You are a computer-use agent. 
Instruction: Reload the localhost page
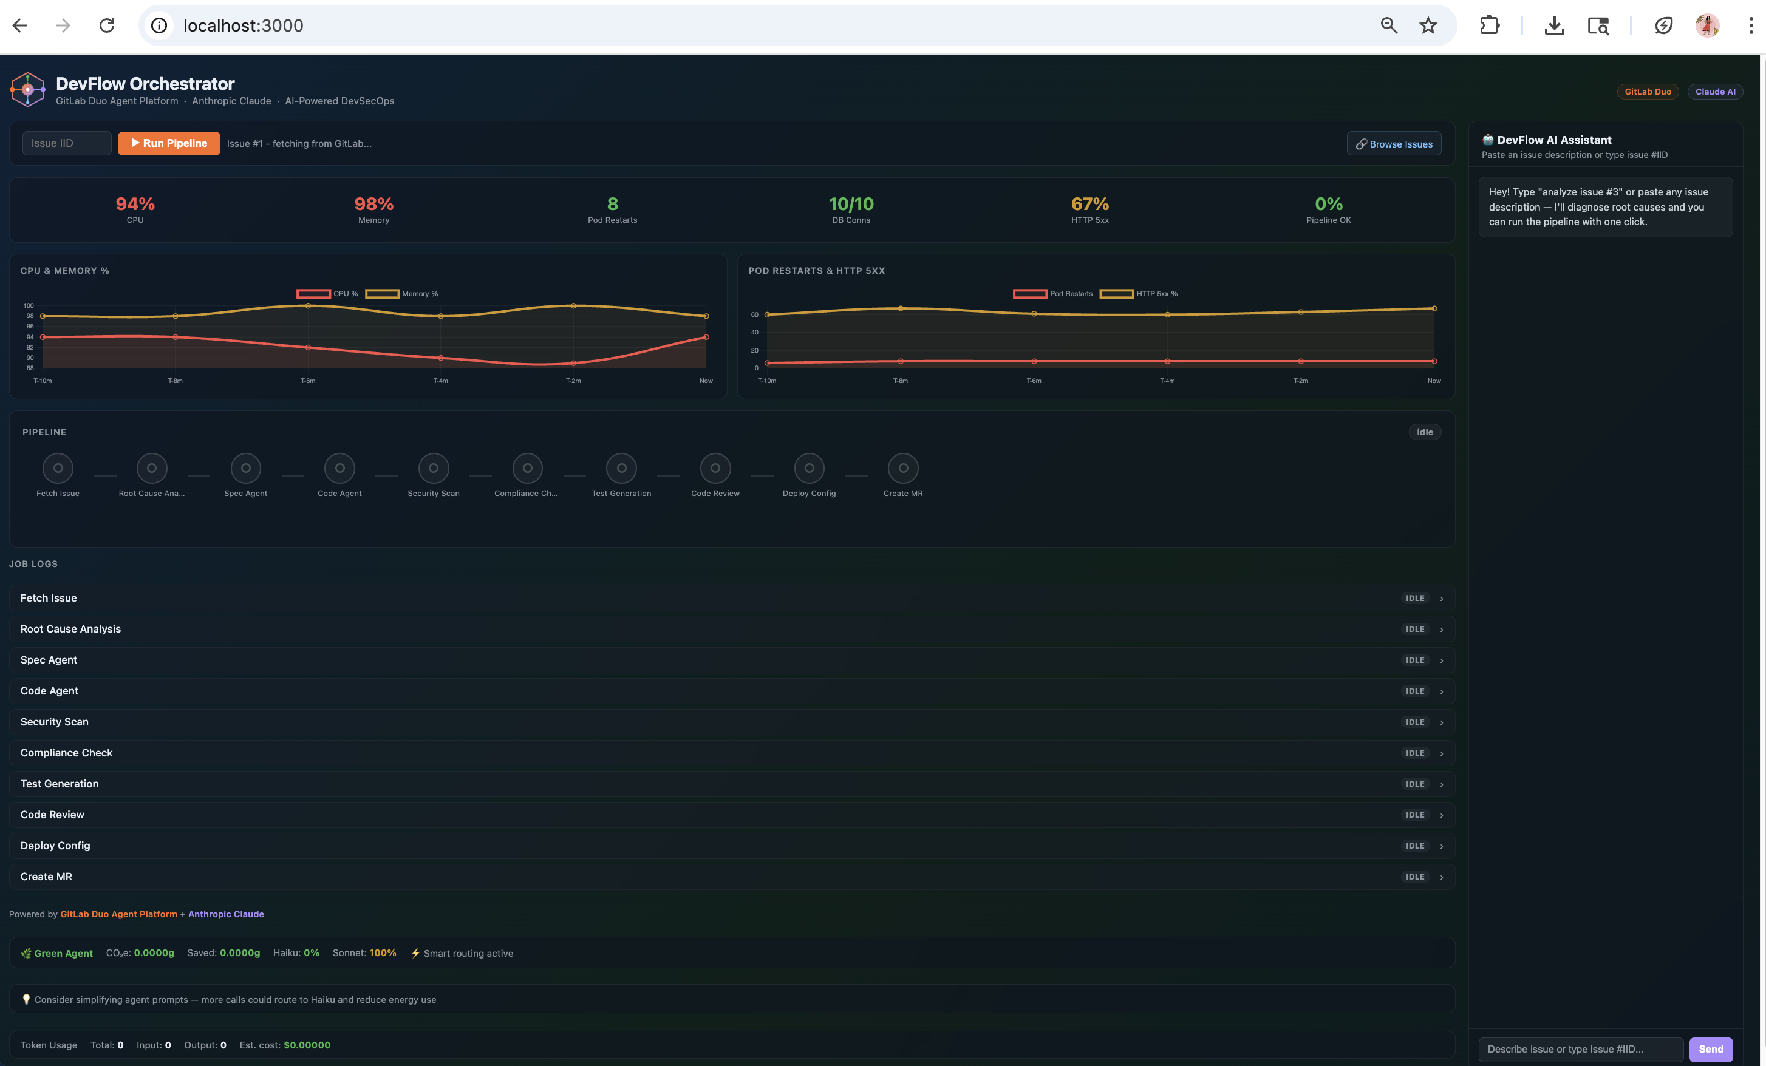[x=107, y=25]
